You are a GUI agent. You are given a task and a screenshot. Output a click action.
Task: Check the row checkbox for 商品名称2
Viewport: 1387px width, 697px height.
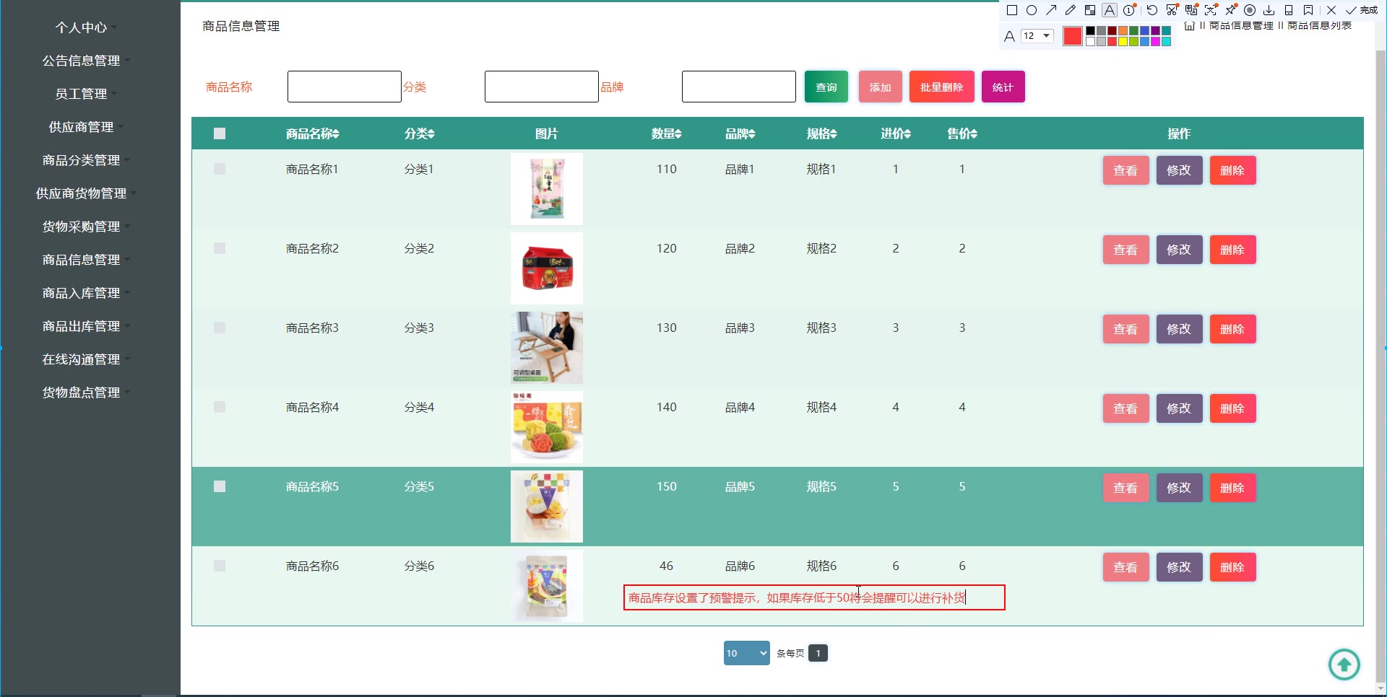pos(220,248)
